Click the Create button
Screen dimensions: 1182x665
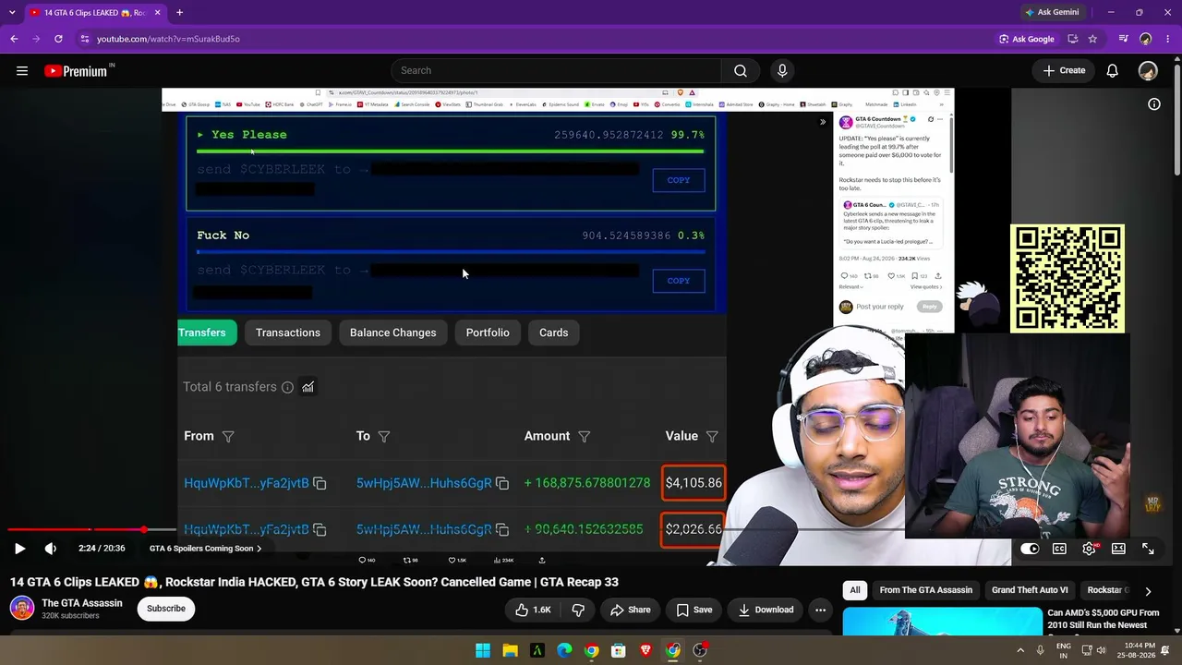click(1065, 71)
